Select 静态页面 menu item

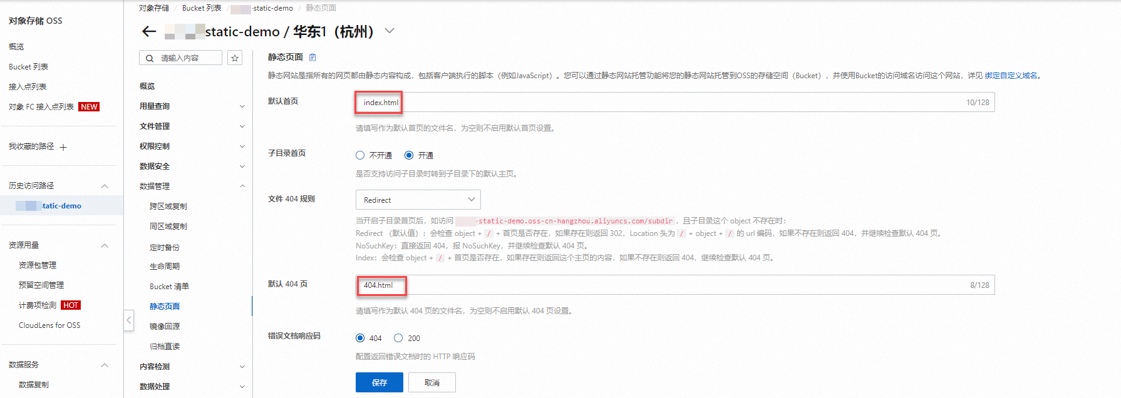(x=165, y=307)
